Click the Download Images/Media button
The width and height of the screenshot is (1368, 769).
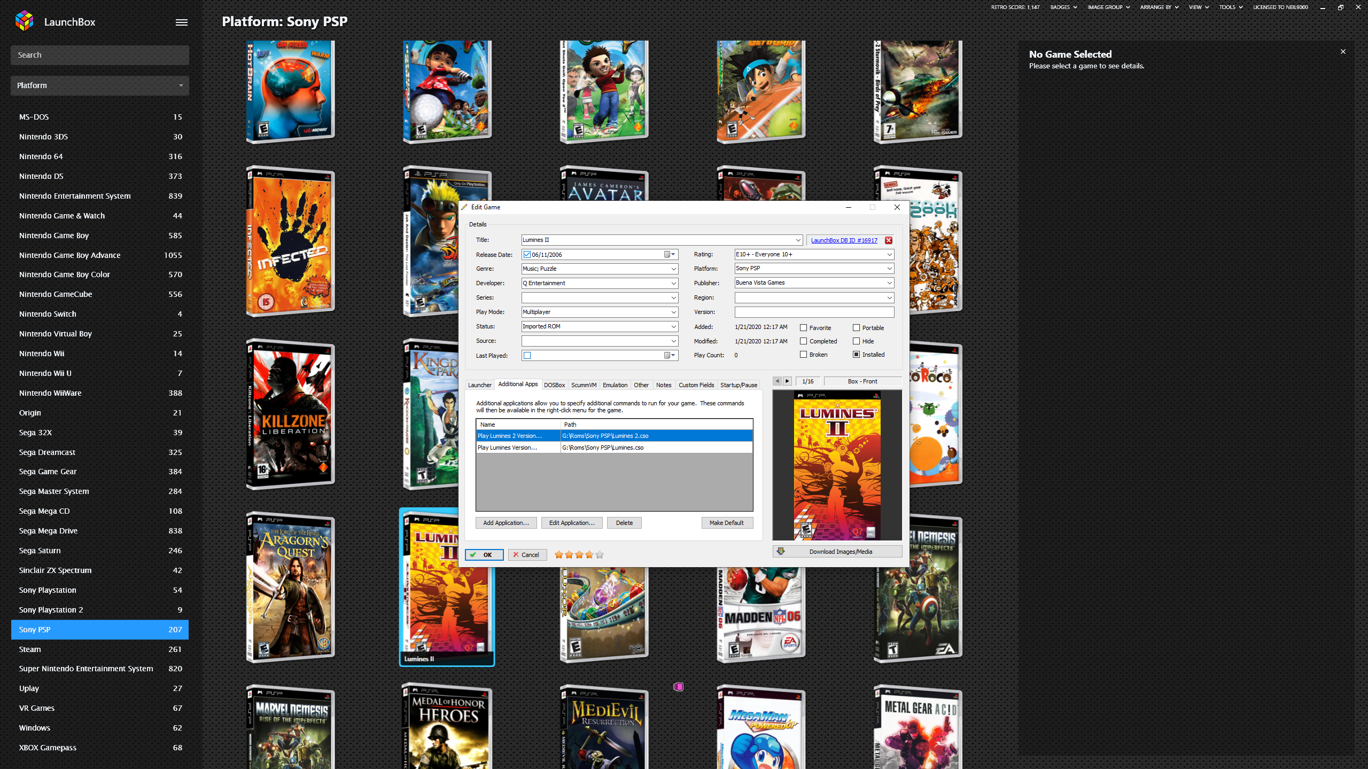coord(837,552)
